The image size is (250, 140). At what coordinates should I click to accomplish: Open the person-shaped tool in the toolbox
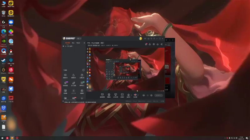pyautogui.click(x=73, y=76)
